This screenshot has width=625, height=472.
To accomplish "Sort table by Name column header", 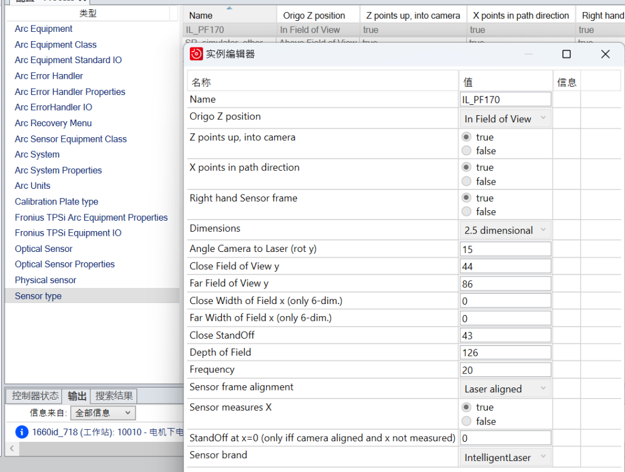I will click(x=230, y=16).
